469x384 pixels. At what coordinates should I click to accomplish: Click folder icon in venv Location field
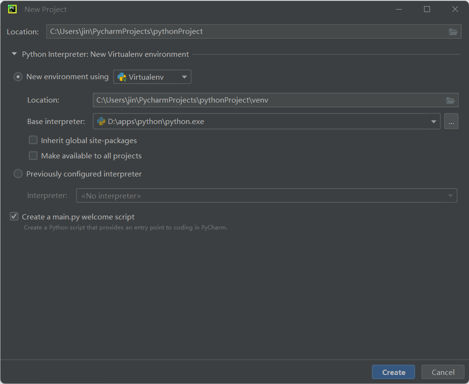pyautogui.click(x=450, y=100)
